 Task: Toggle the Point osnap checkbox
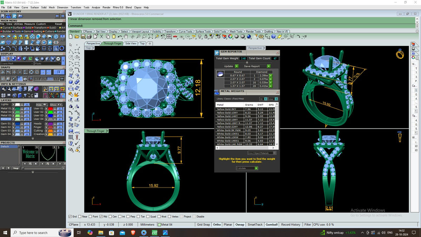[91, 217]
